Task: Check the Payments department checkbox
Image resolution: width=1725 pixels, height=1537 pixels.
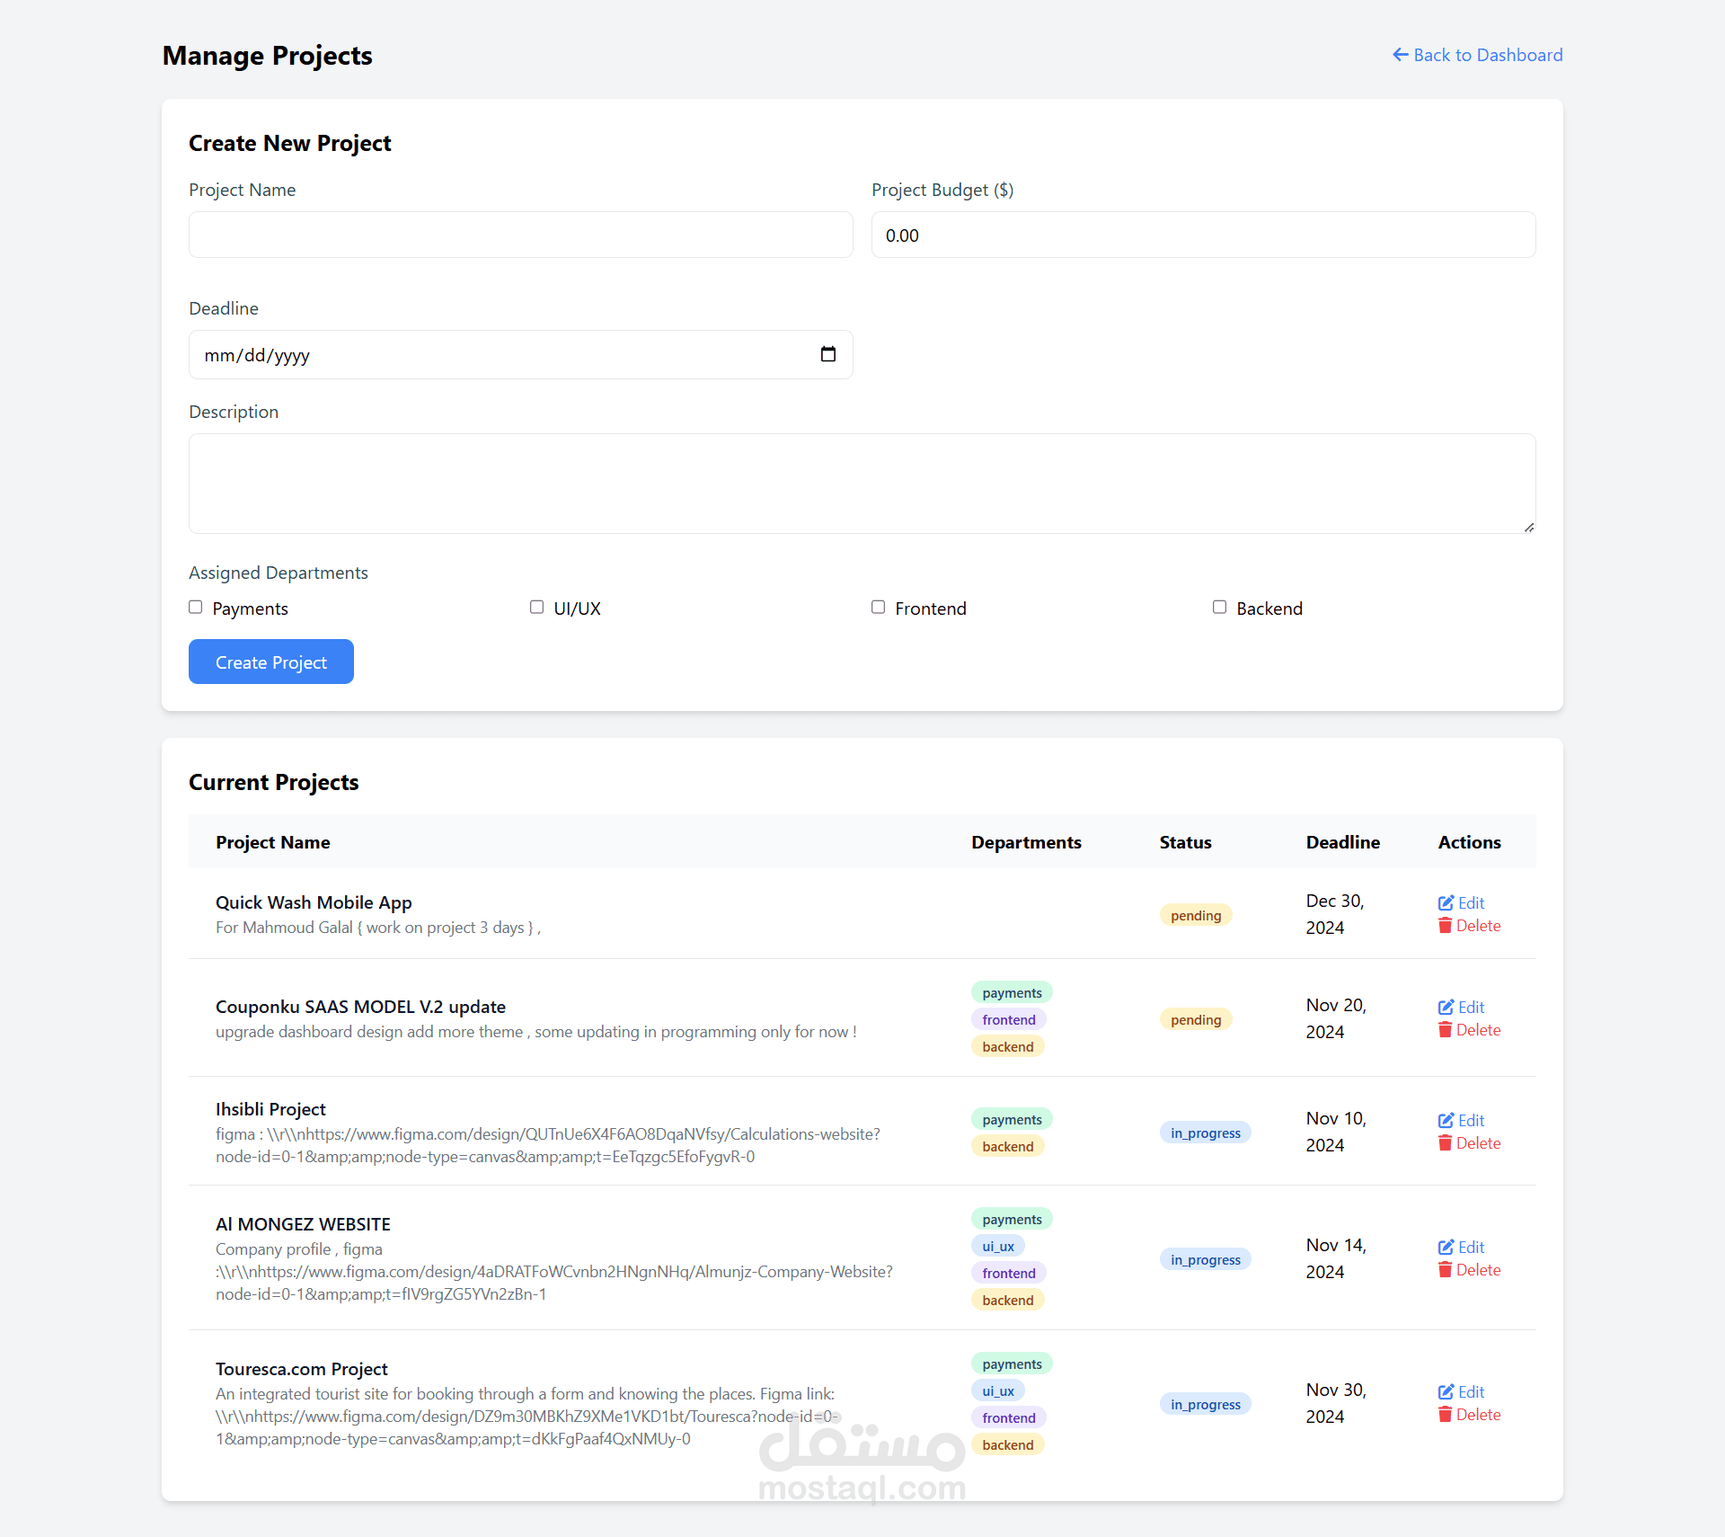Action: click(x=196, y=608)
